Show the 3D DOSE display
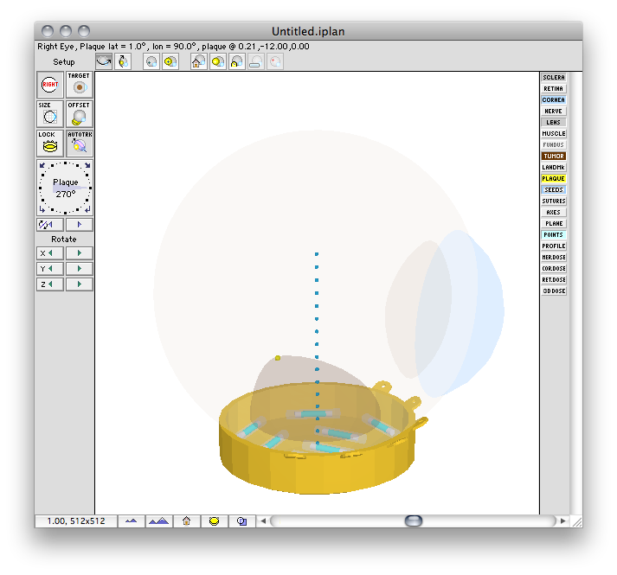 coord(554,291)
